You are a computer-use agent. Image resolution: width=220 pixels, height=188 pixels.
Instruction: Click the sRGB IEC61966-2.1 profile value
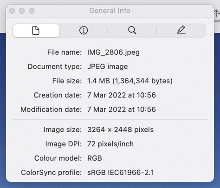121,173
